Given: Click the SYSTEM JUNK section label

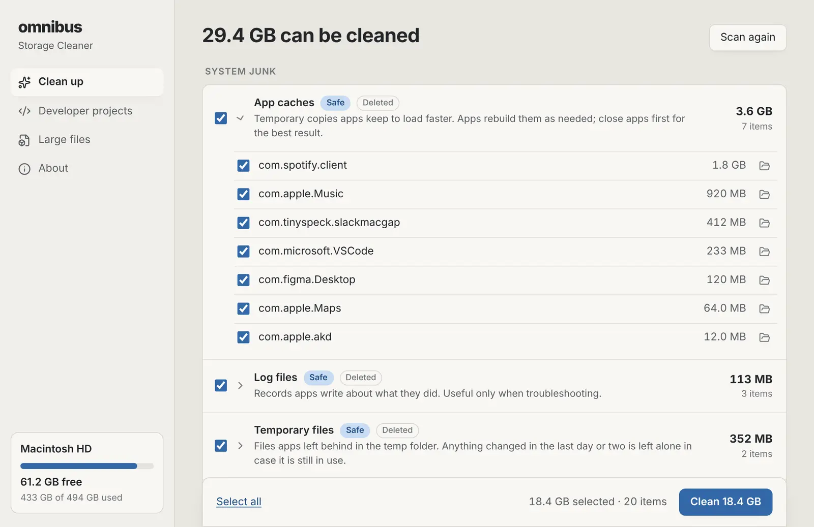Looking at the screenshot, I should coord(240,72).
